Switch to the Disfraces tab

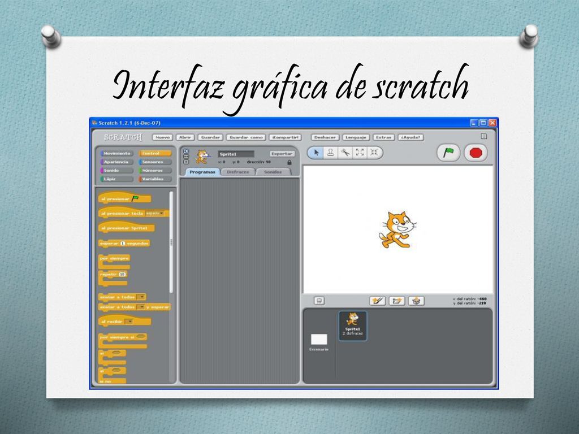pyautogui.click(x=238, y=172)
